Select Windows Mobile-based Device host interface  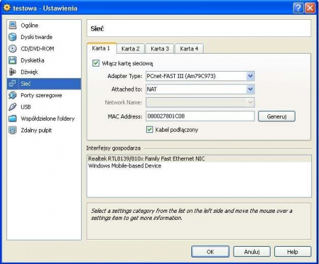pos(124,166)
